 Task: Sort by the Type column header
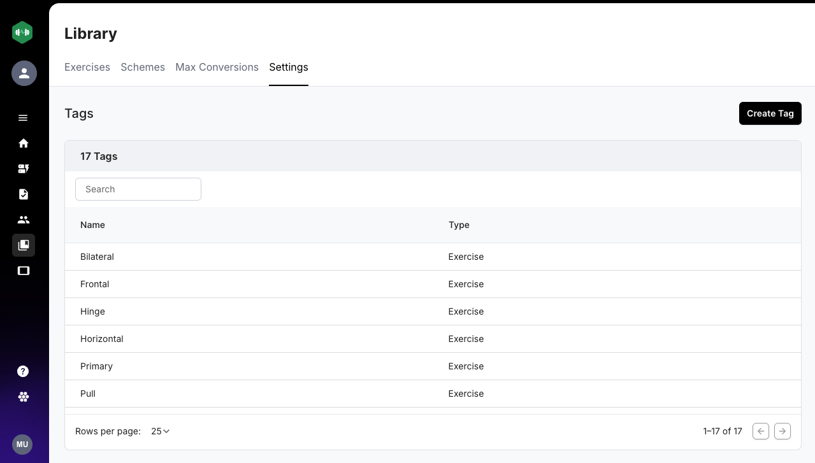coord(459,225)
